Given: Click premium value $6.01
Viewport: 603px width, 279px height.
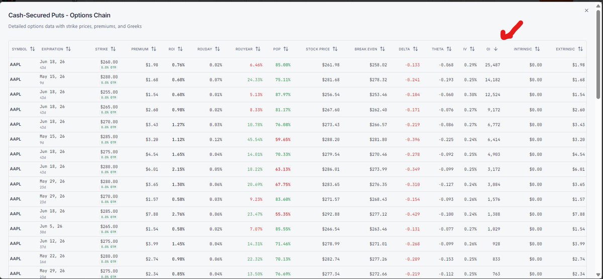Looking at the screenshot, I should [x=152, y=169].
